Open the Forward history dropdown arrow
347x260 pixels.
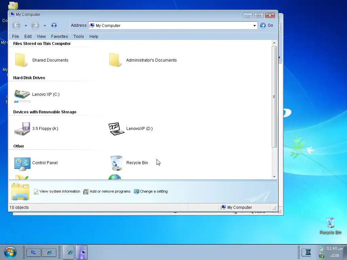(45, 26)
